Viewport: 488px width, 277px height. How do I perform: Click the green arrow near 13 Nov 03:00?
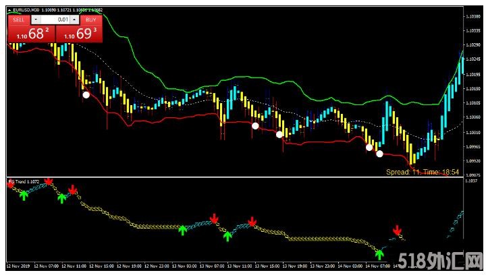pos(182,230)
